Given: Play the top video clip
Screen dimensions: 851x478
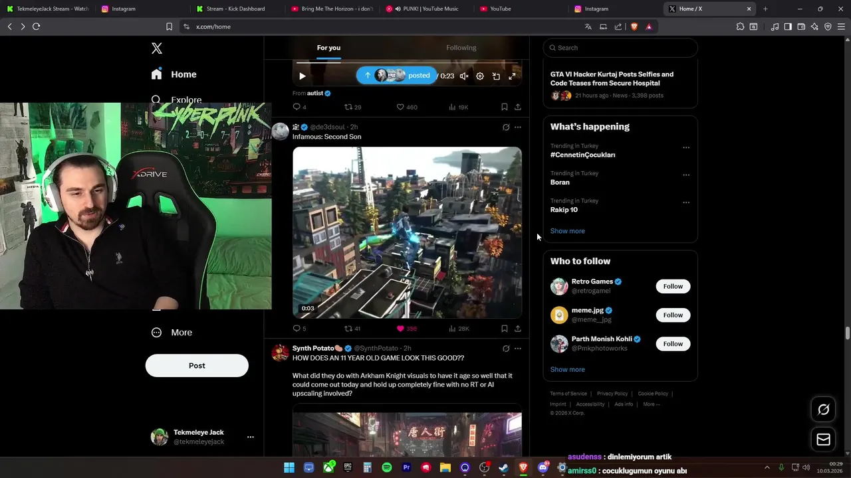Looking at the screenshot, I should (x=303, y=76).
